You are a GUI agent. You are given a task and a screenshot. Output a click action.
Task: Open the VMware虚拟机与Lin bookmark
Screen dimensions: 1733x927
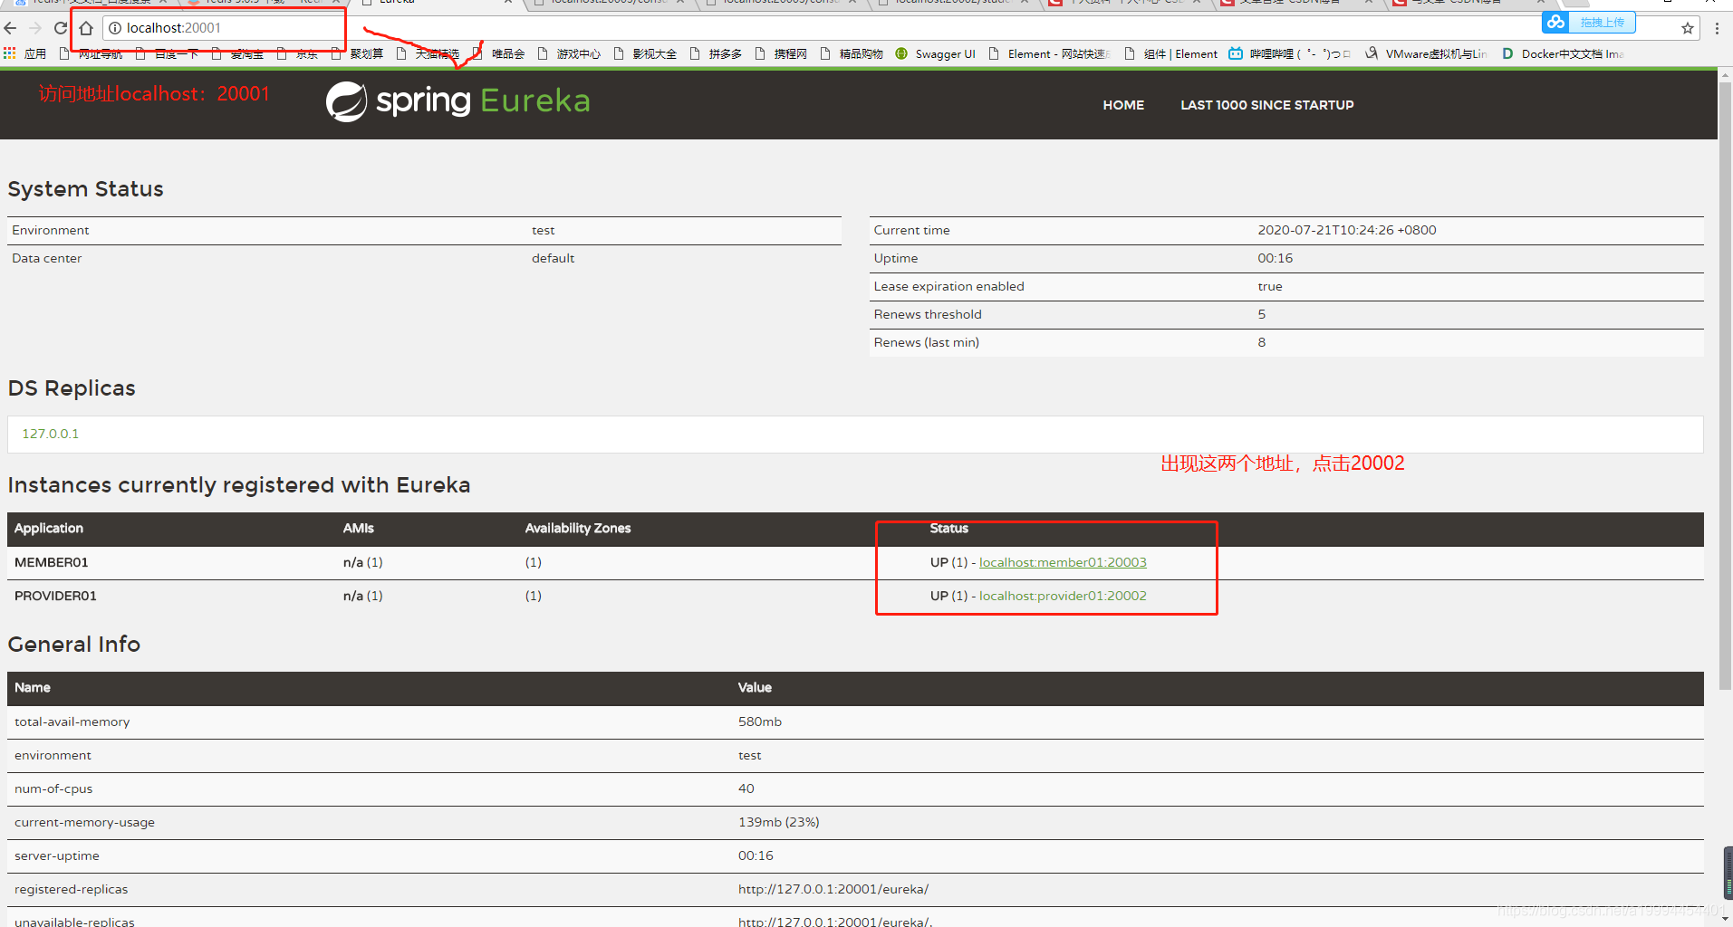(1426, 54)
